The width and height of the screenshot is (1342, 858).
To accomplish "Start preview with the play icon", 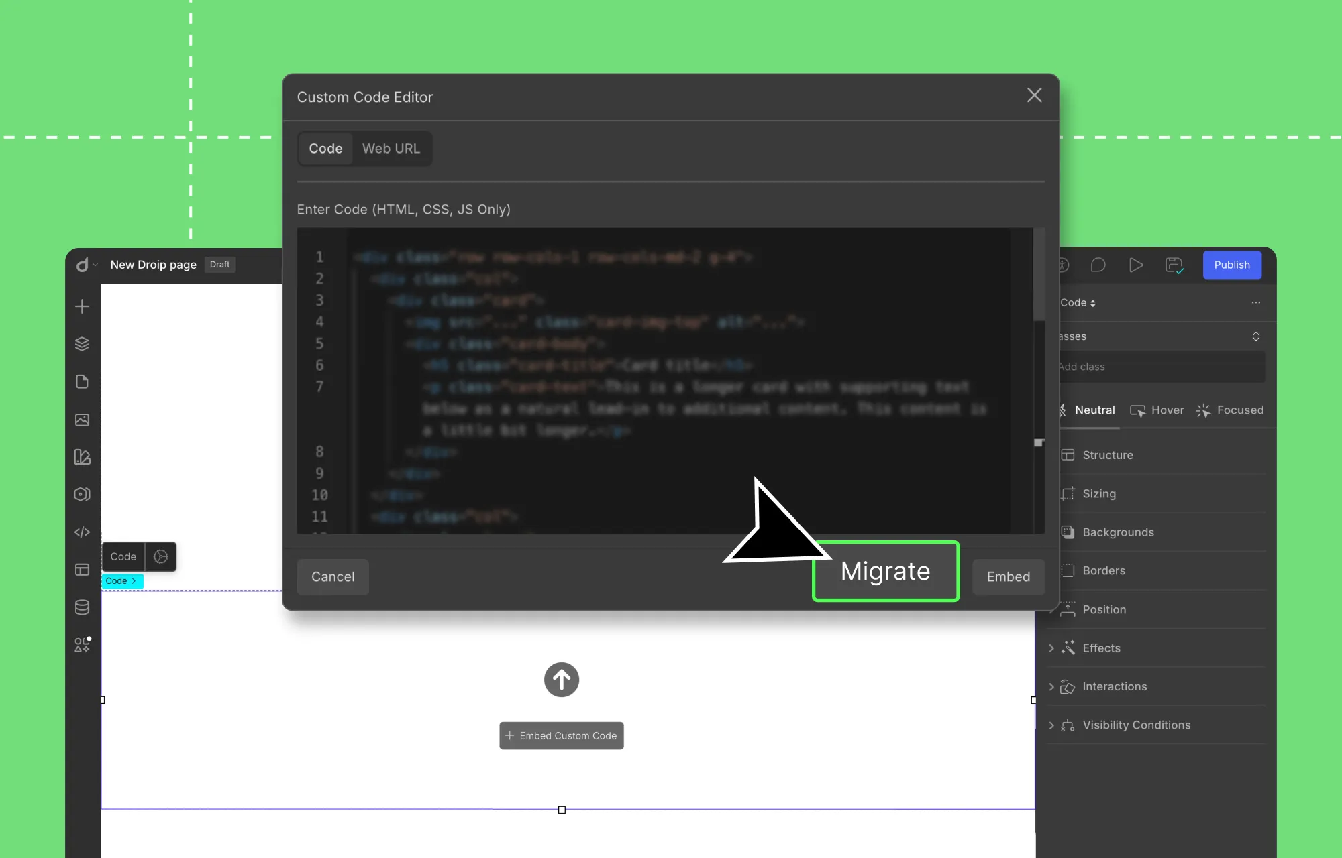I will point(1135,265).
